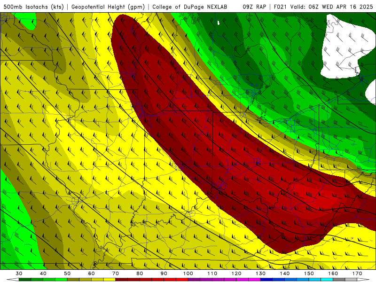Click the 40 label on the color scale
The width and height of the screenshot is (376, 282).
pyautogui.click(x=43, y=274)
